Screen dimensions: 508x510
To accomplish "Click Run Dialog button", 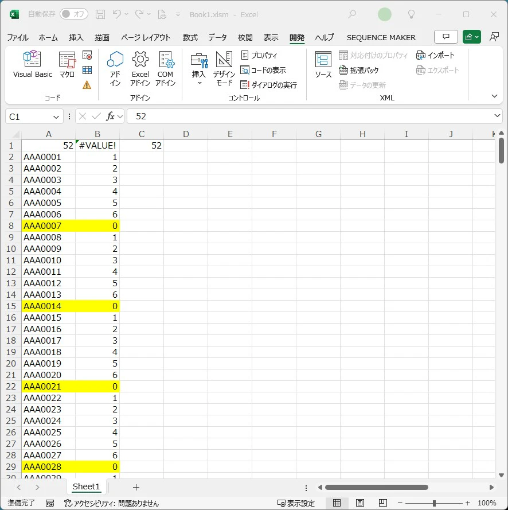I will pyautogui.click(x=268, y=85).
